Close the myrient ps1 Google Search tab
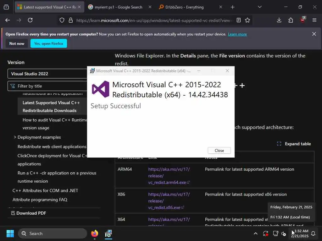This screenshot has height=241, width=322. [150, 7]
